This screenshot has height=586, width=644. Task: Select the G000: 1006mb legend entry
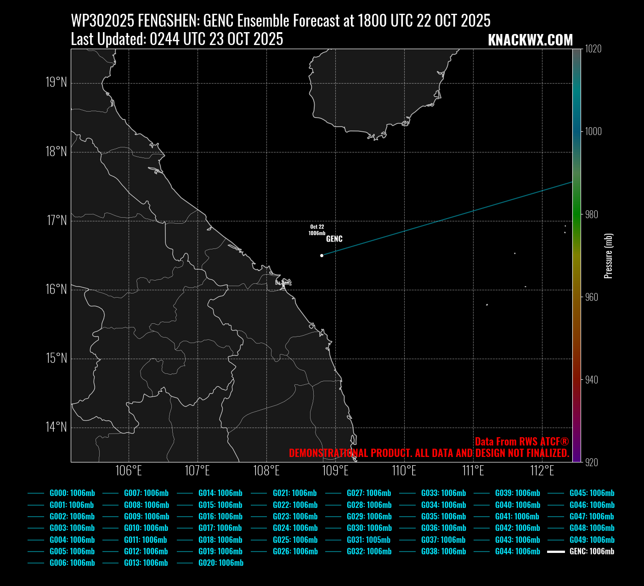tap(72, 493)
